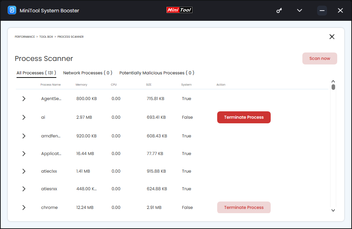Go to TOOL BOX breadcrumb
The width and height of the screenshot is (352, 229).
point(46,37)
